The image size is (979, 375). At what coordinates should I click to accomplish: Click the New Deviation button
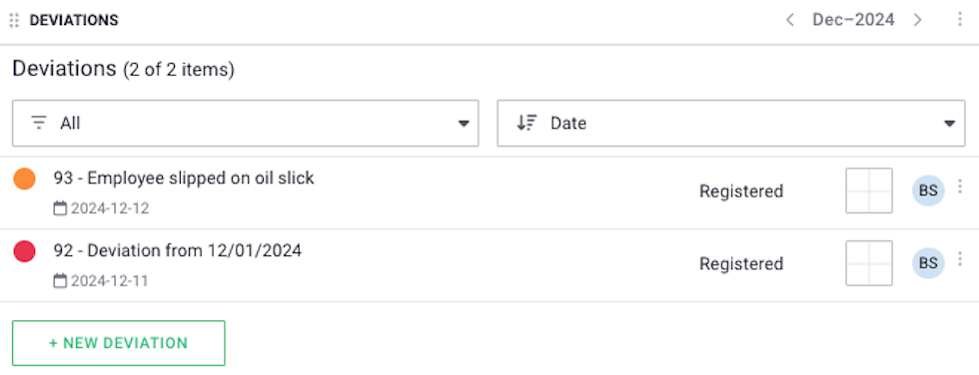119,343
